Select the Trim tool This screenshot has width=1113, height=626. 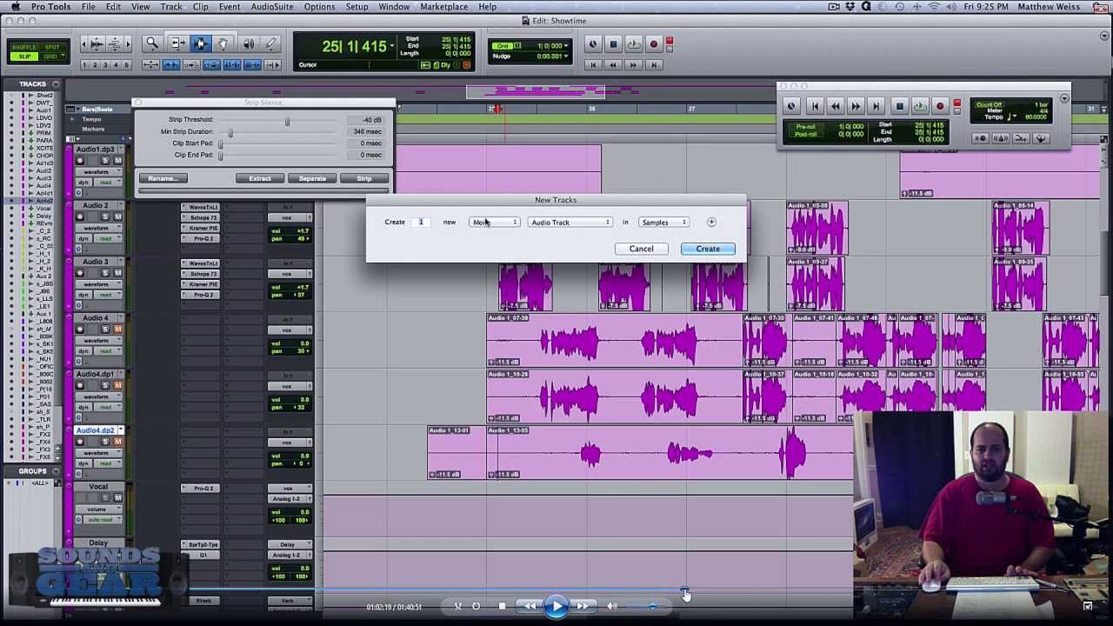point(178,43)
